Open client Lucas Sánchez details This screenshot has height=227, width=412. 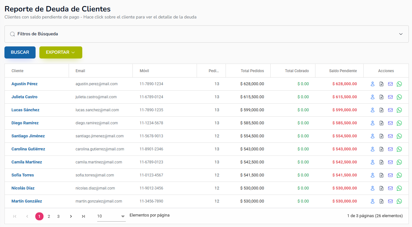(25, 110)
